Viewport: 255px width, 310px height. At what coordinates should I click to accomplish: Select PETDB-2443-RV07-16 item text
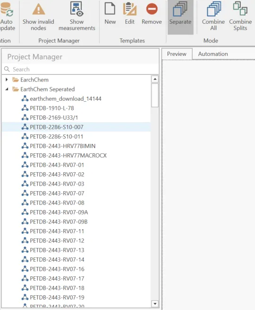click(57, 269)
